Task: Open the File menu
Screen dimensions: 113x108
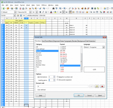Action: point(3,5)
